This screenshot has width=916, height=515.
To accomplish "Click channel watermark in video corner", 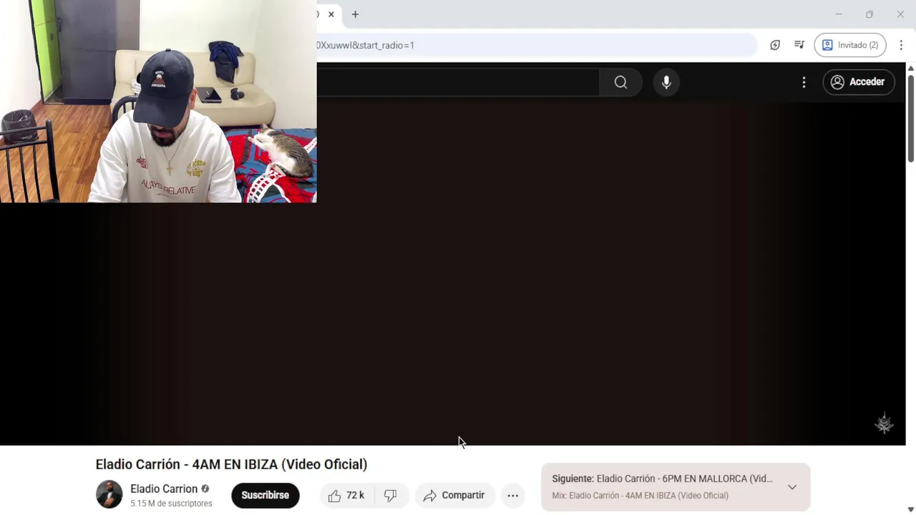I will pos(885,423).
